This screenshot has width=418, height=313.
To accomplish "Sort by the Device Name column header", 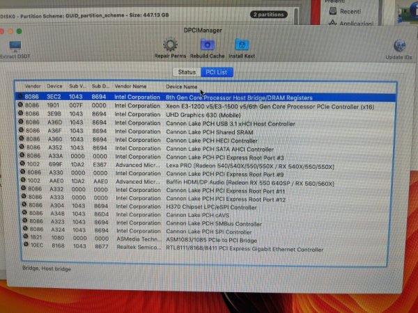I will point(182,87).
